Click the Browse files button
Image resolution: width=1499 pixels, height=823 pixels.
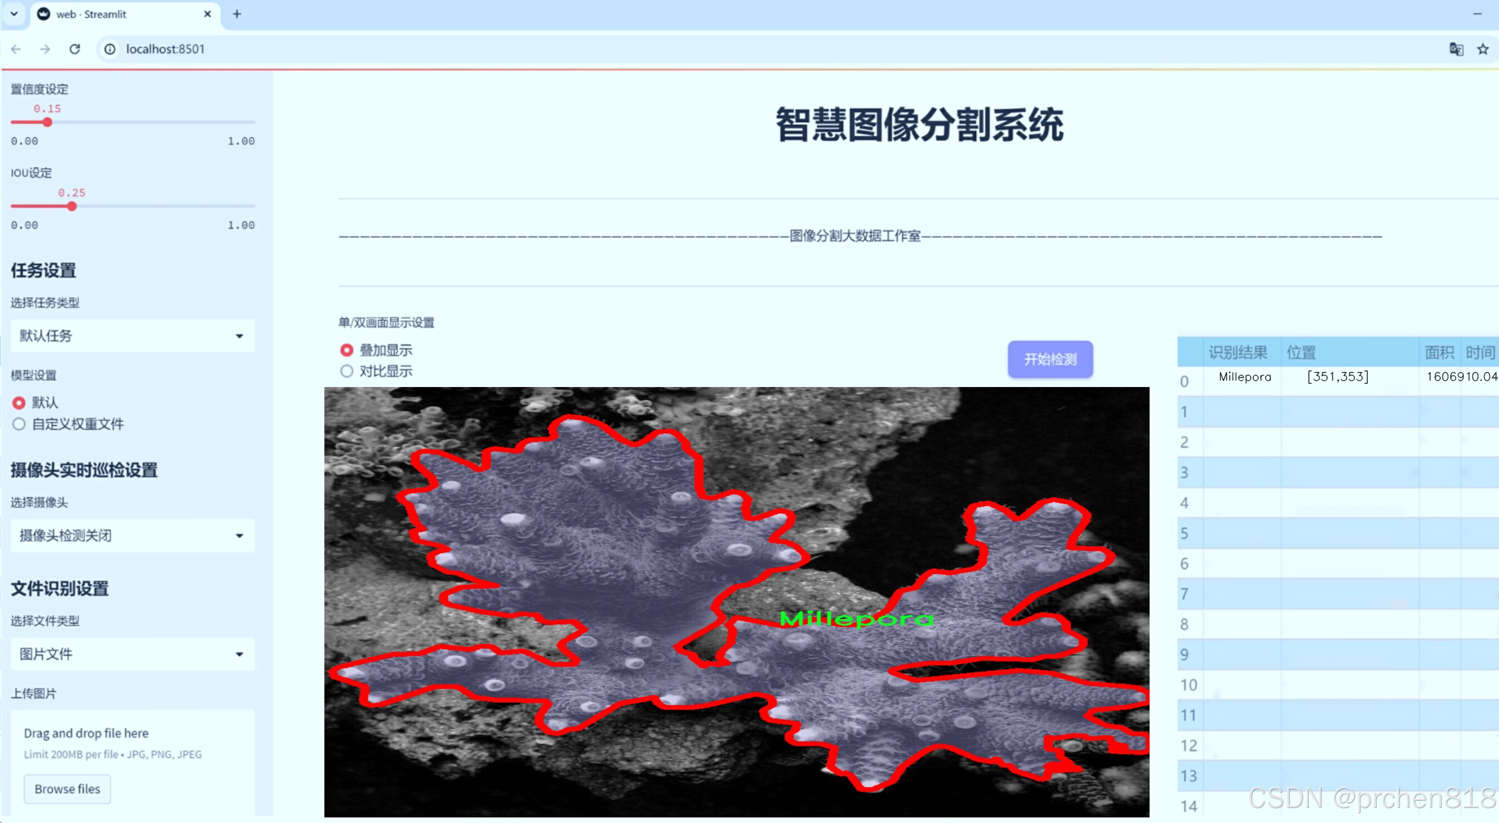[x=67, y=789]
